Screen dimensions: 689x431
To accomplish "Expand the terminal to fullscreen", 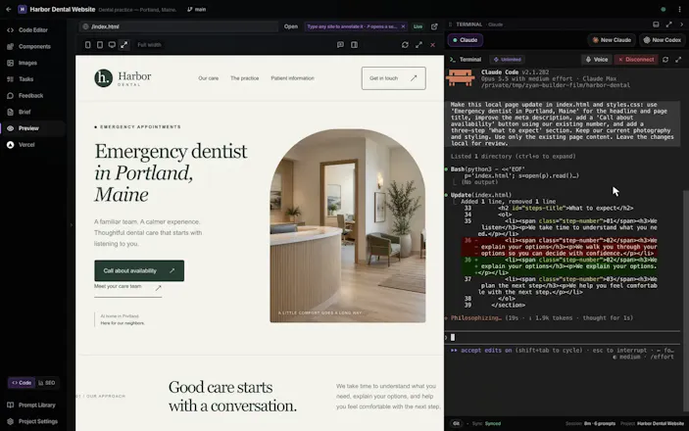I will point(678,60).
